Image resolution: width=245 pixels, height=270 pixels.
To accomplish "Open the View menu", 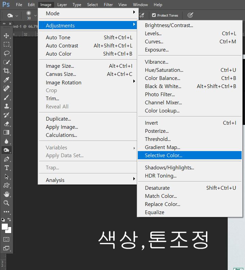I will coord(122,5).
